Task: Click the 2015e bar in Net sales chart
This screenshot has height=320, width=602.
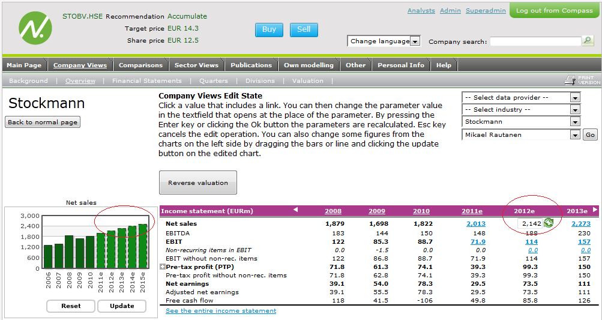Action: coord(142,246)
